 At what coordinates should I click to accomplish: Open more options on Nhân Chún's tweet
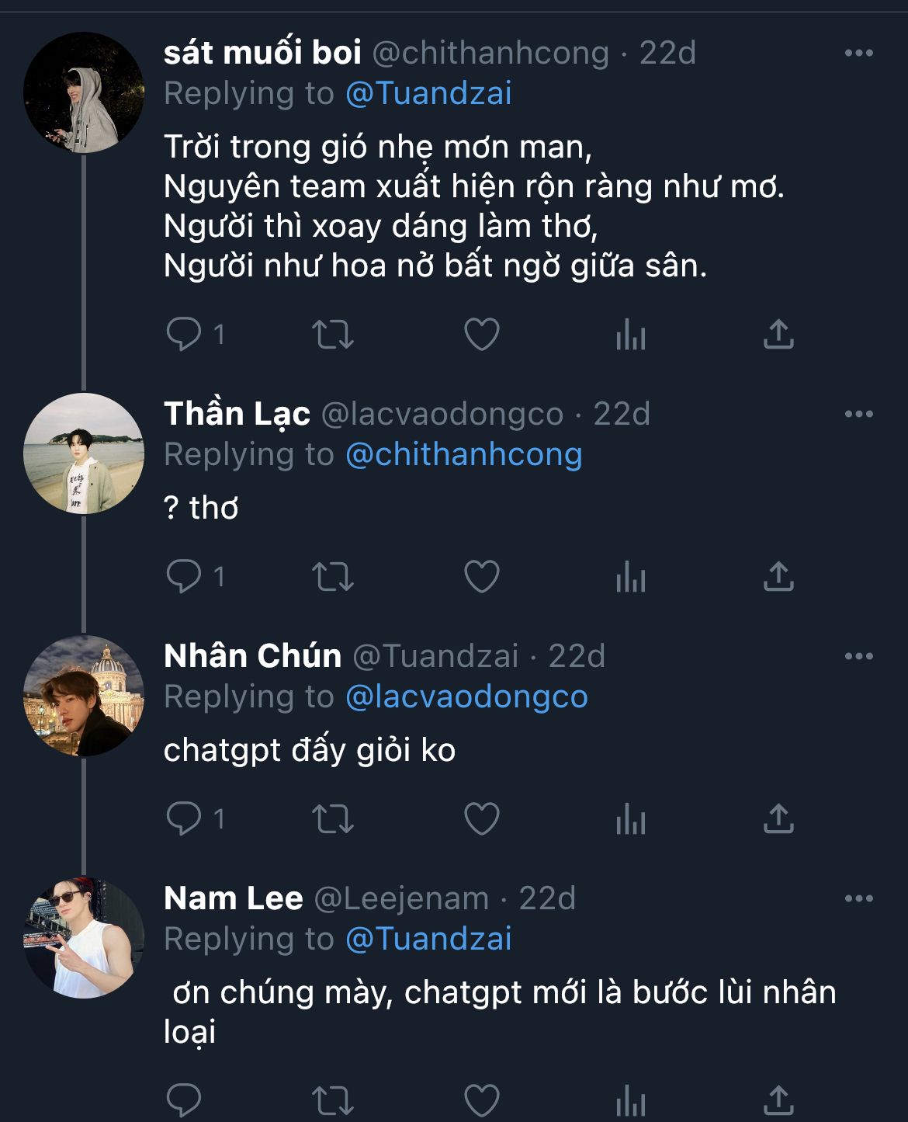(858, 657)
